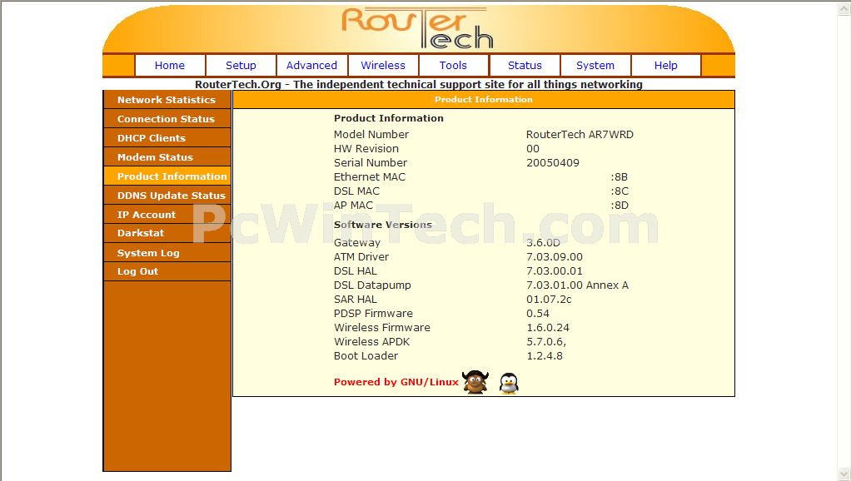Click the PDSP Firmware label

click(x=373, y=314)
